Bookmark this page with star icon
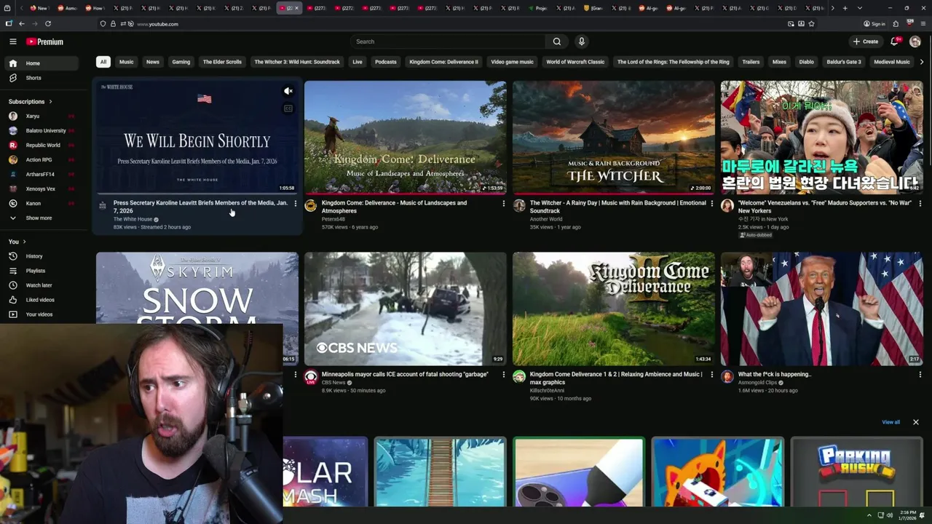This screenshot has height=524, width=932. pyautogui.click(x=811, y=24)
